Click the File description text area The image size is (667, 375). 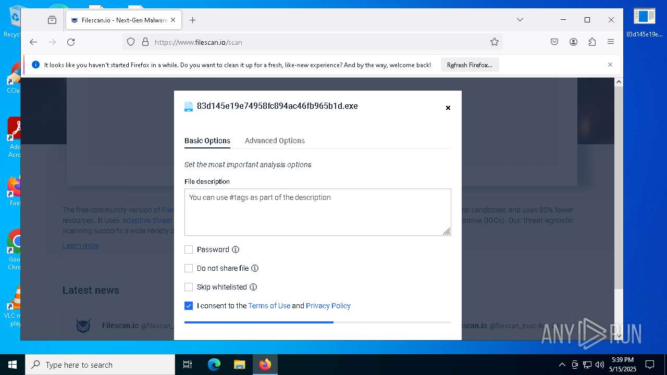tap(317, 212)
